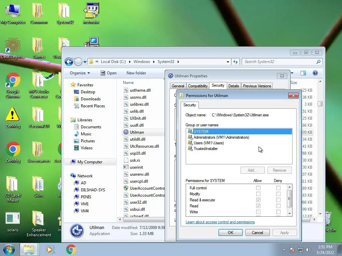Open the Chrome-style ZenMsg desktop icon
Viewport: 342px width, 256px height.
click(13, 152)
